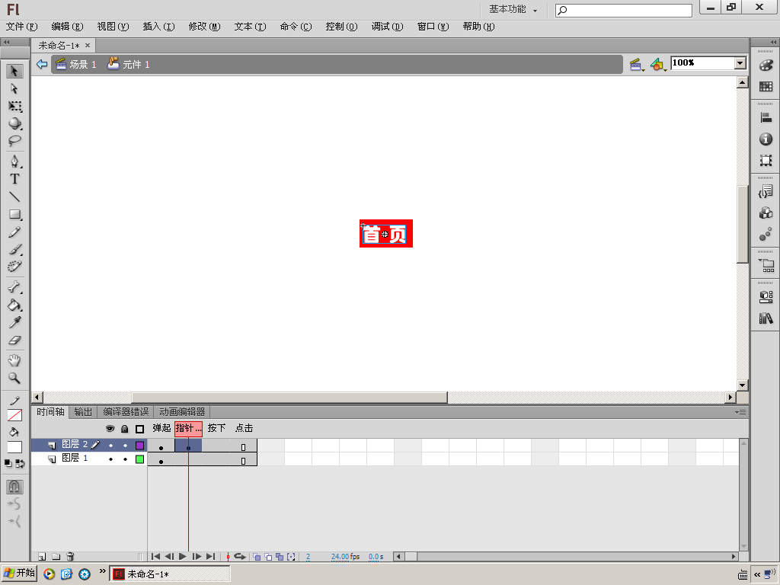Image resolution: width=780 pixels, height=585 pixels.
Task: Open the timeline panel options menu
Action: [740, 412]
